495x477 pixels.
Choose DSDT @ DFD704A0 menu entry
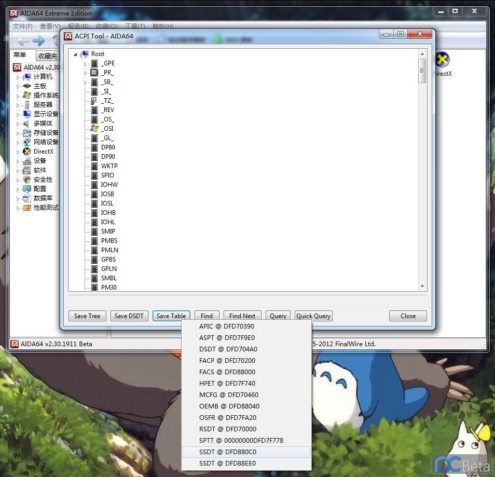click(228, 349)
